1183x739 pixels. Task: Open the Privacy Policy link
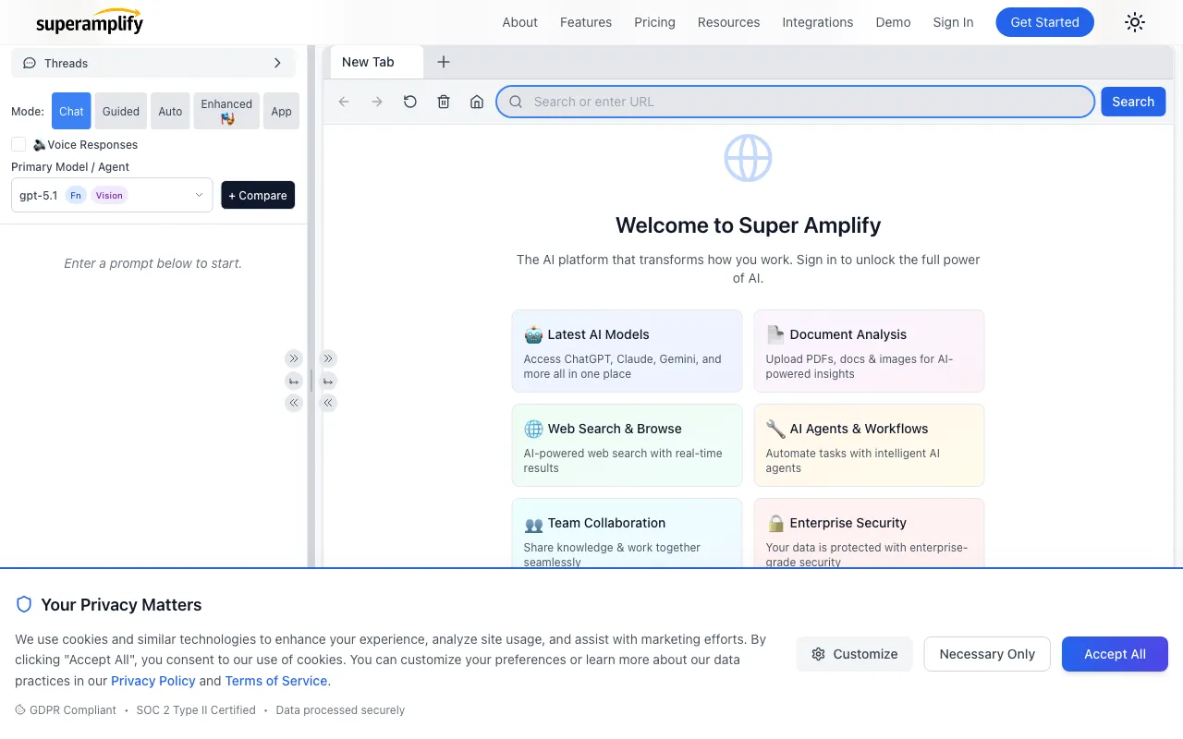click(x=153, y=681)
